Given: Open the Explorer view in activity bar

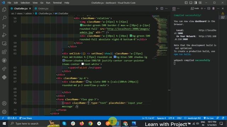Looking at the screenshot, I should [4, 10].
